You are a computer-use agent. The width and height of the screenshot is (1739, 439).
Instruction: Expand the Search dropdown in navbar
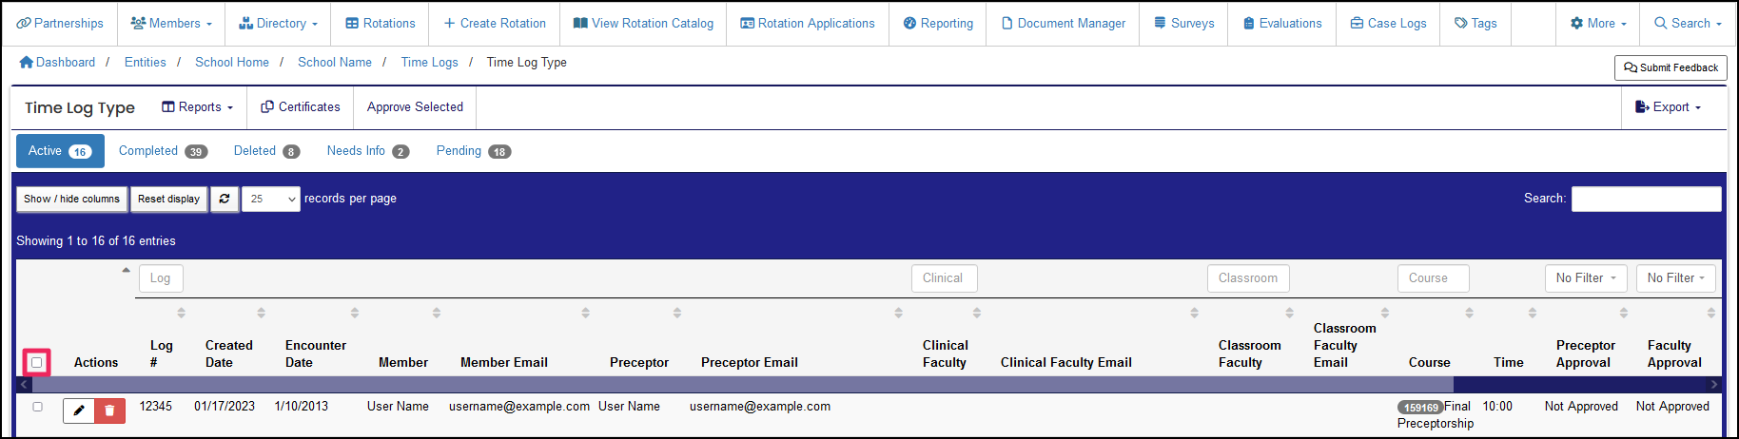1688,23
